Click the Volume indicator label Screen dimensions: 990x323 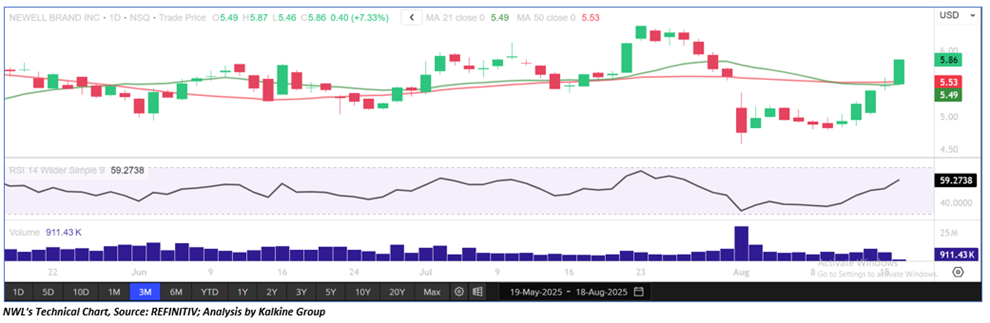(25, 232)
